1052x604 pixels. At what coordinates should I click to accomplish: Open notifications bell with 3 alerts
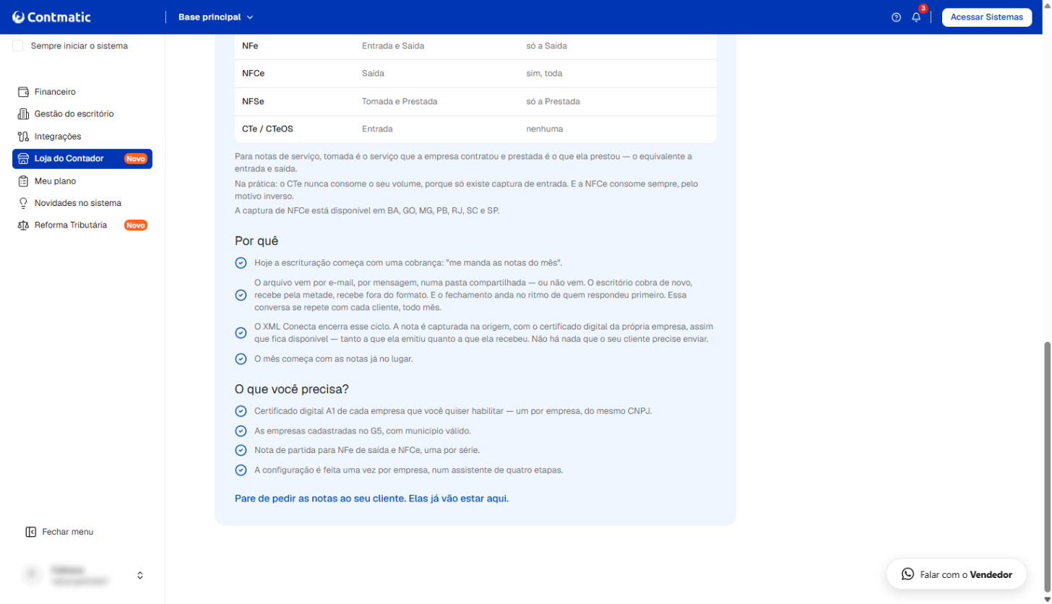916,17
